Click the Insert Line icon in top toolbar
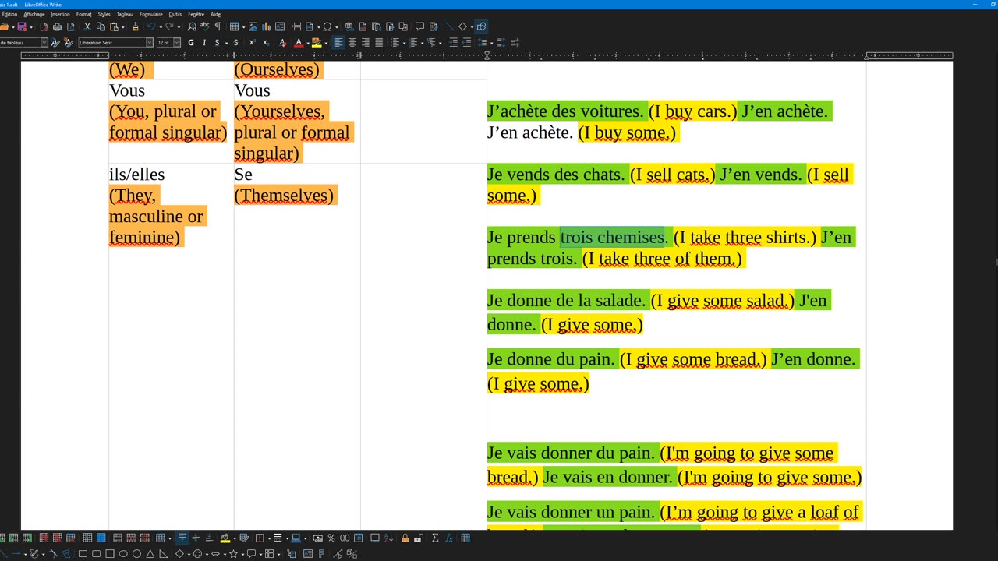Image resolution: width=998 pixels, height=561 pixels. [x=449, y=26]
